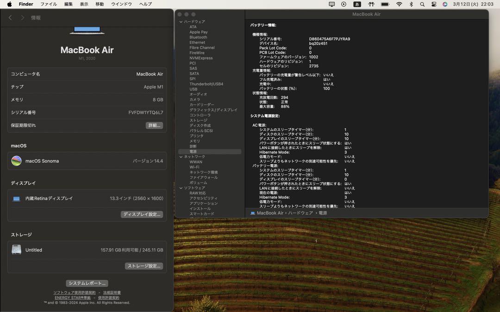Open the Wi-Fi menu bar icon
Image resolution: width=500 pixels, height=312 pixels.
399,4
